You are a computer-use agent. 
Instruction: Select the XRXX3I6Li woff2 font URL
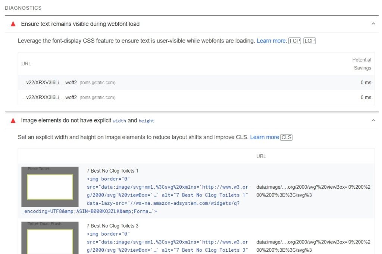click(49, 97)
